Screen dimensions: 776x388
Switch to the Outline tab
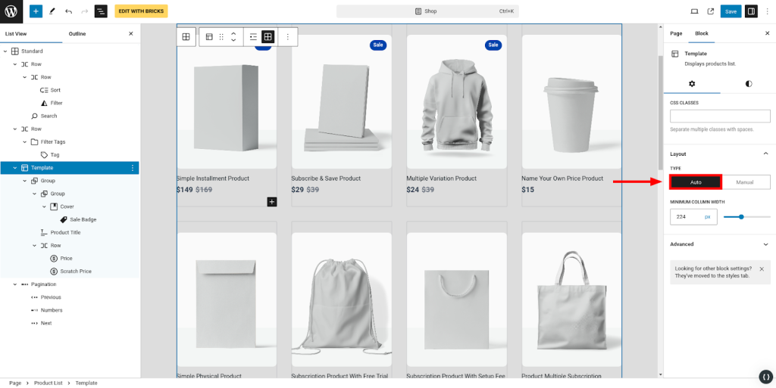click(77, 34)
